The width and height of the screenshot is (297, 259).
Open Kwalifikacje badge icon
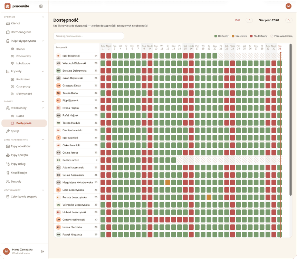(x=8, y=173)
